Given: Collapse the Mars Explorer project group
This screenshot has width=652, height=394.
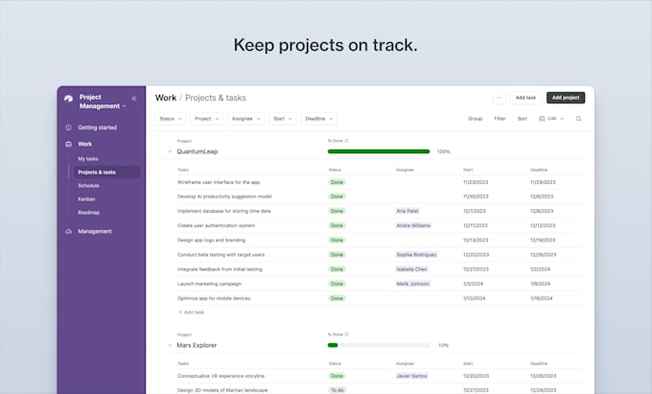Looking at the screenshot, I should click(170, 345).
